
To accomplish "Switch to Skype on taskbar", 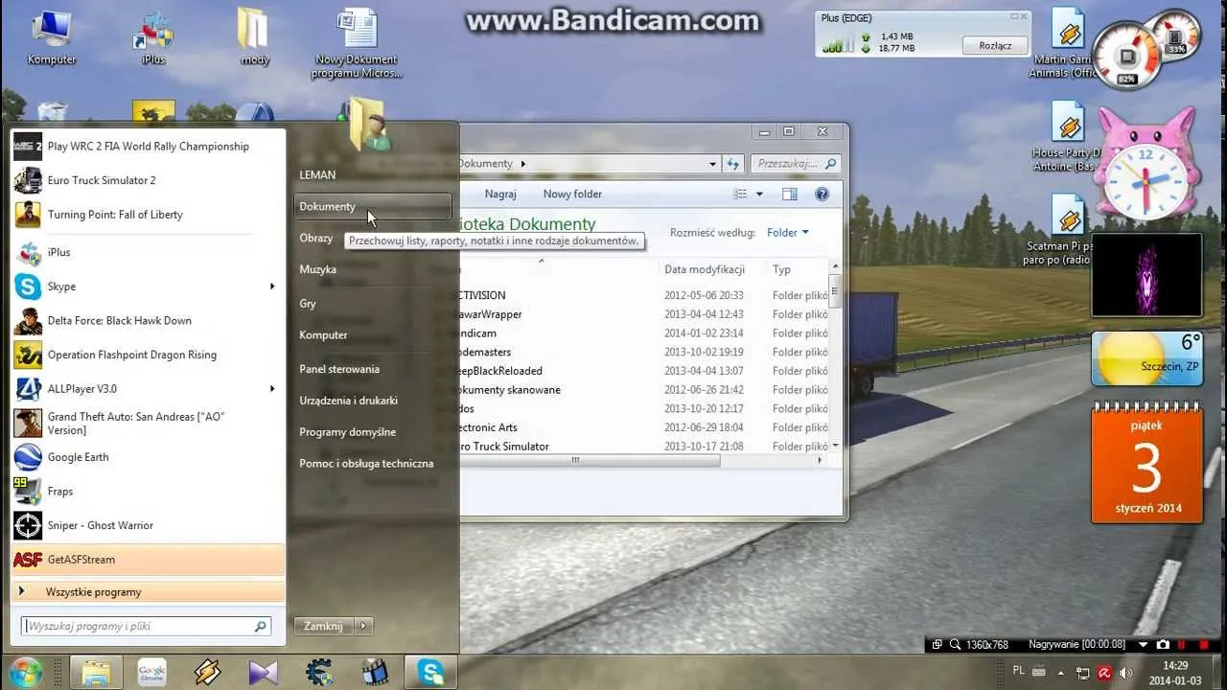I will pyautogui.click(x=429, y=672).
